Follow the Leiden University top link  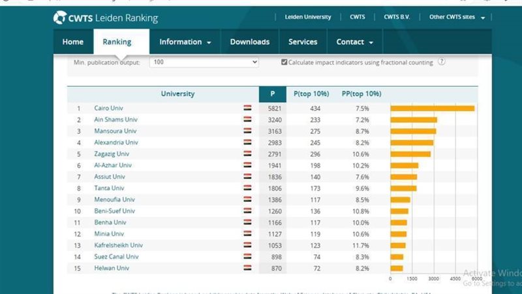click(x=308, y=17)
